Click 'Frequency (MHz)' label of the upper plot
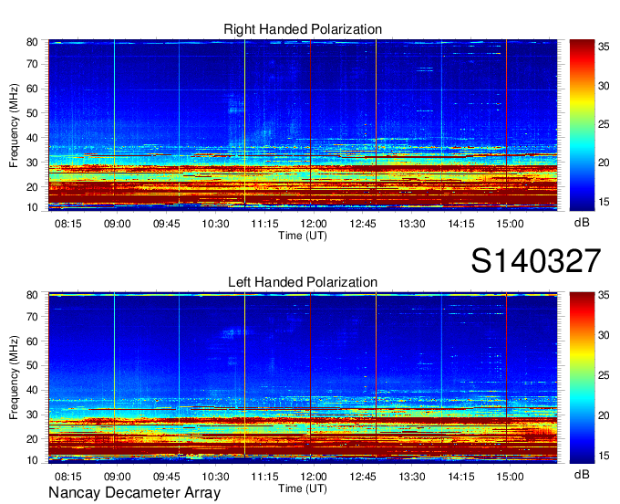 [x=14, y=125]
